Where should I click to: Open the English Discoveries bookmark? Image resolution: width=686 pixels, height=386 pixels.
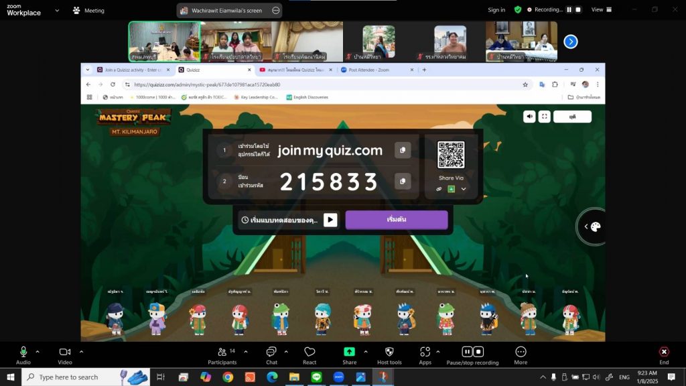click(x=307, y=97)
